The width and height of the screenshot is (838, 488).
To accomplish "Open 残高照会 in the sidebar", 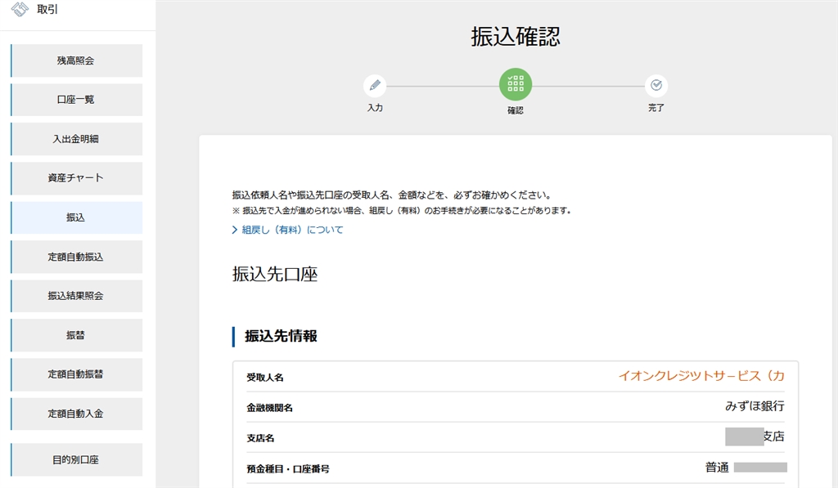I will [x=76, y=60].
